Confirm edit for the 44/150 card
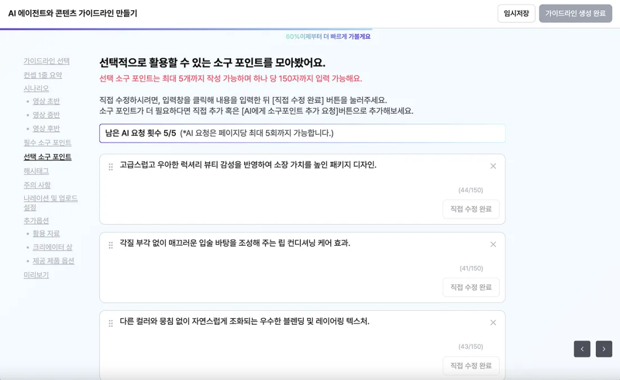 (471, 209)
